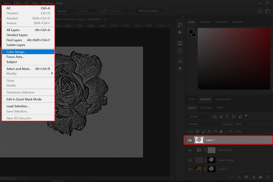Filter layers by type layers icon
The width and height of the screenshot is (273, 182).
[x=227, y=117]
